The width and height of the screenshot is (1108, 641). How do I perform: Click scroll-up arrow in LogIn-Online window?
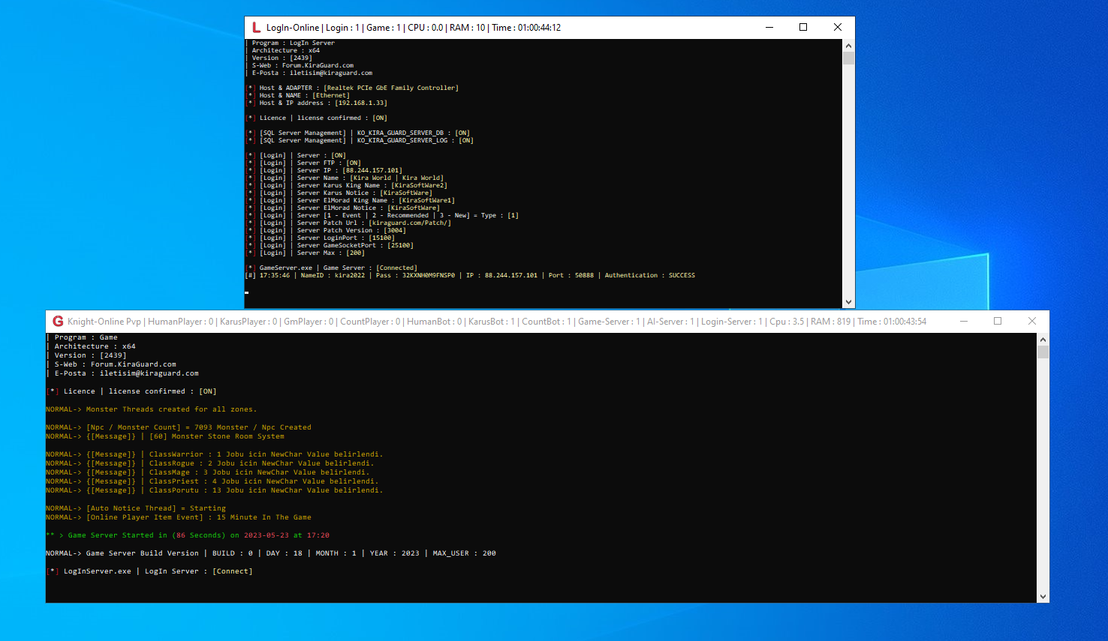(x=848, y=45)
